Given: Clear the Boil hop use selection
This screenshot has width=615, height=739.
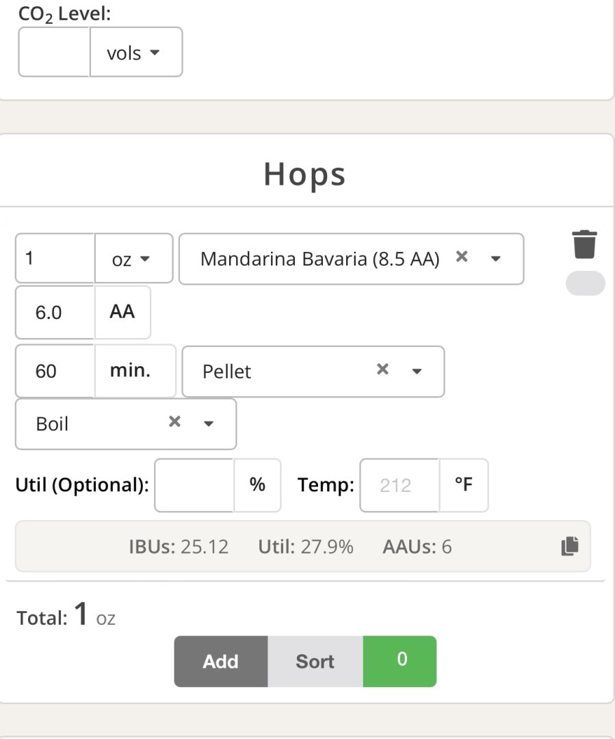Looking at the screenshot, I should (174, 422).
